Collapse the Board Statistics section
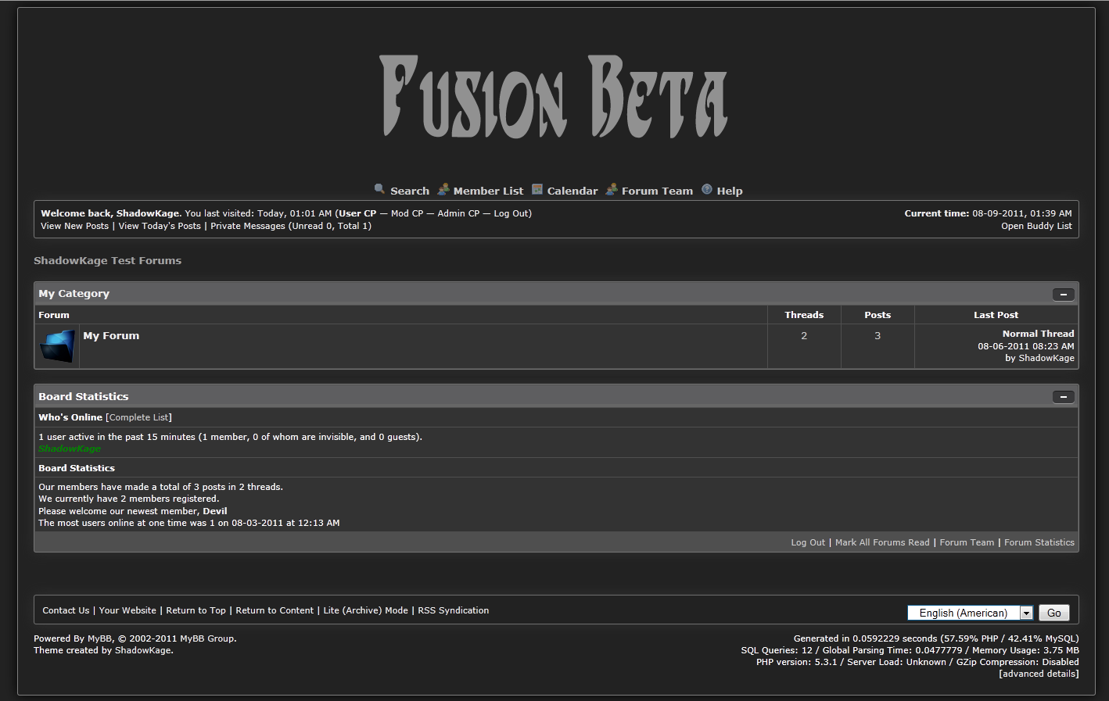This screenshot has width=1109, height=701. [x=1063, y=397]
